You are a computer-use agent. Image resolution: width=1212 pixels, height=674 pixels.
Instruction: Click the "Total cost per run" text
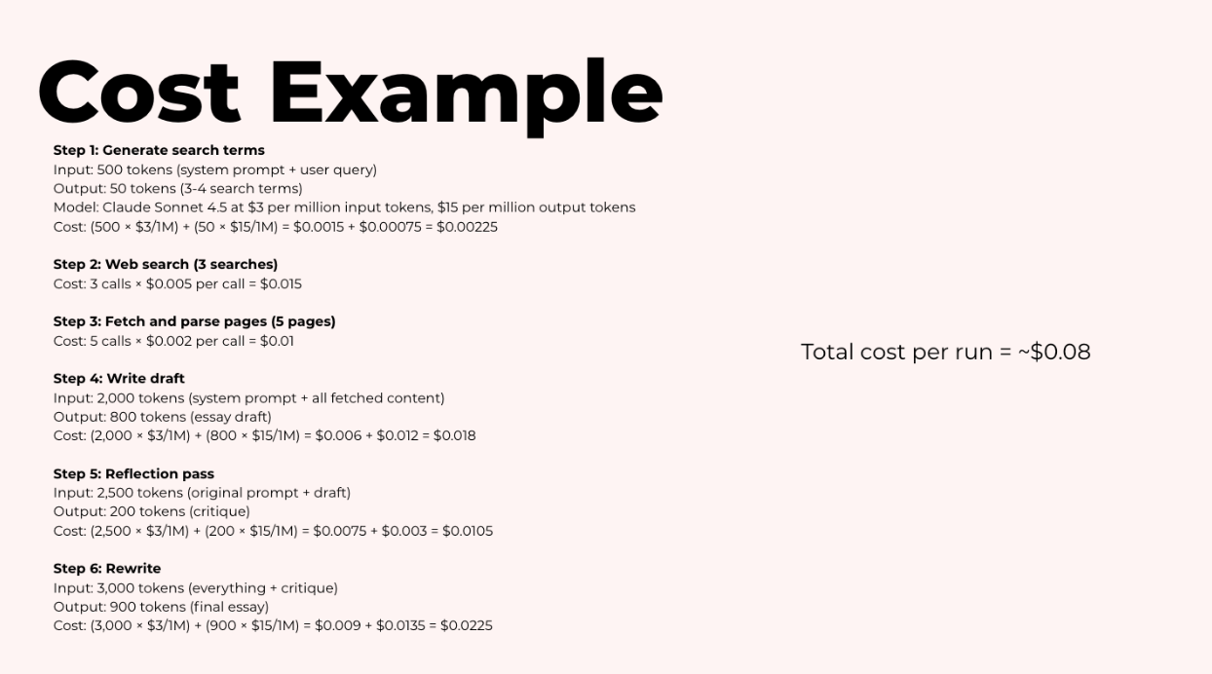945,352
